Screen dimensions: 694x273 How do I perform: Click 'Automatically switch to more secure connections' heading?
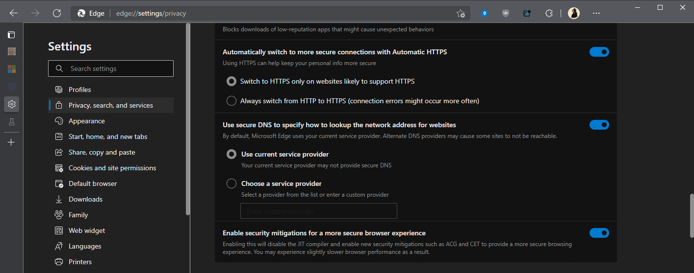[x=335, y=52]
